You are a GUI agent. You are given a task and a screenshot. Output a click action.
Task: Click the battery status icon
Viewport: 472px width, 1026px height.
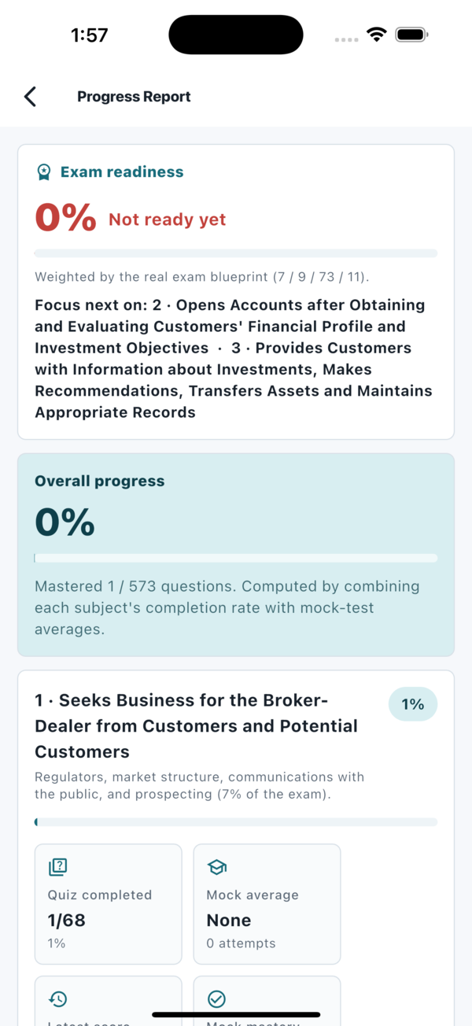click(x=411, y=35)
